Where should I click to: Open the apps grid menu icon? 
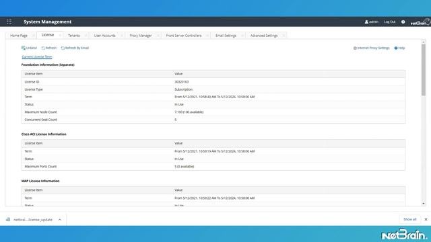9,22
